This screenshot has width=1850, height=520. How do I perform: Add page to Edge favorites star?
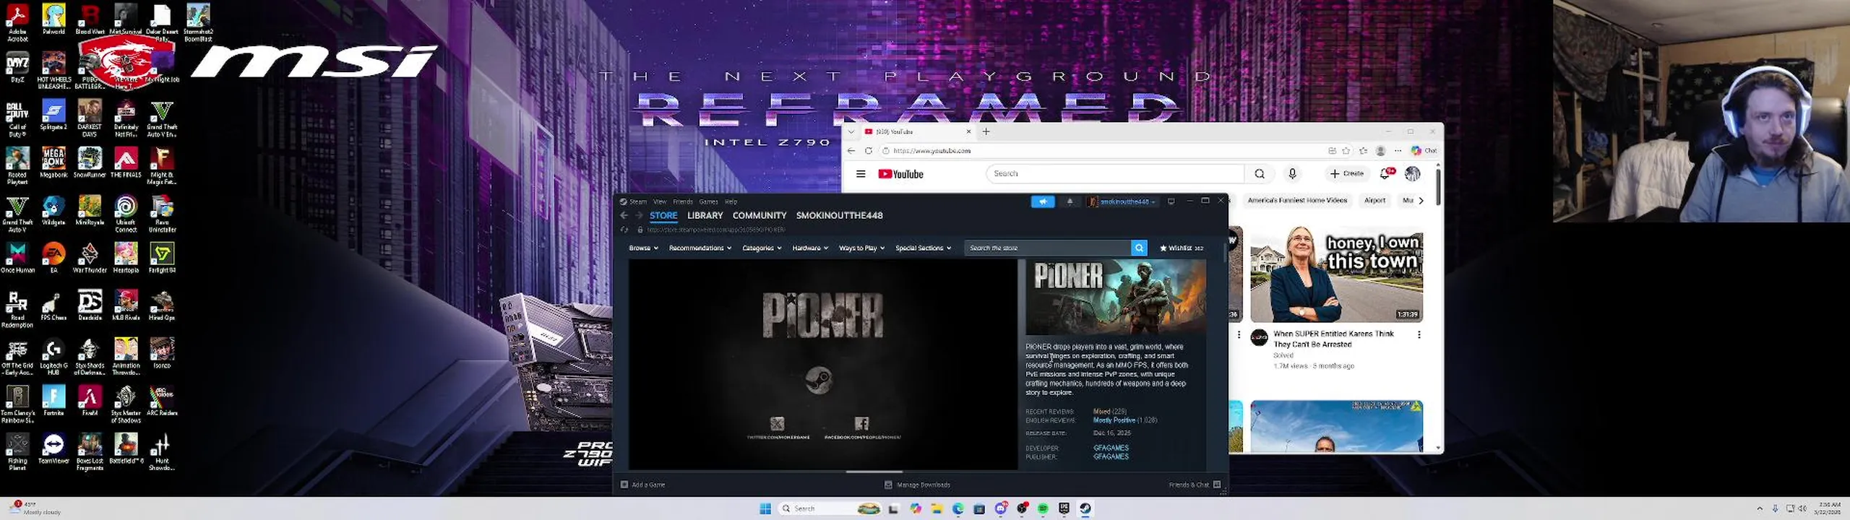(x=1346, y=151)
